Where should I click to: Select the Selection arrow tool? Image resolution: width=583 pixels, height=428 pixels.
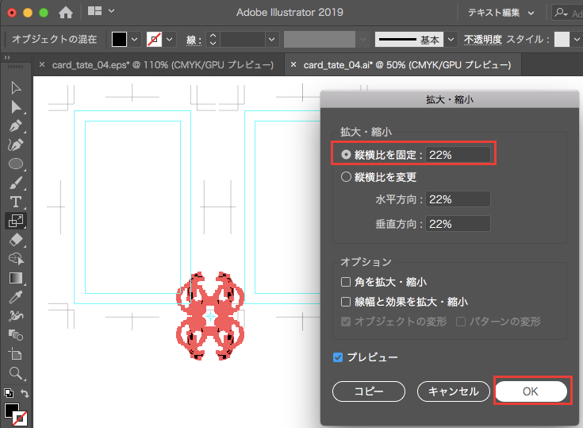[15, 87]
